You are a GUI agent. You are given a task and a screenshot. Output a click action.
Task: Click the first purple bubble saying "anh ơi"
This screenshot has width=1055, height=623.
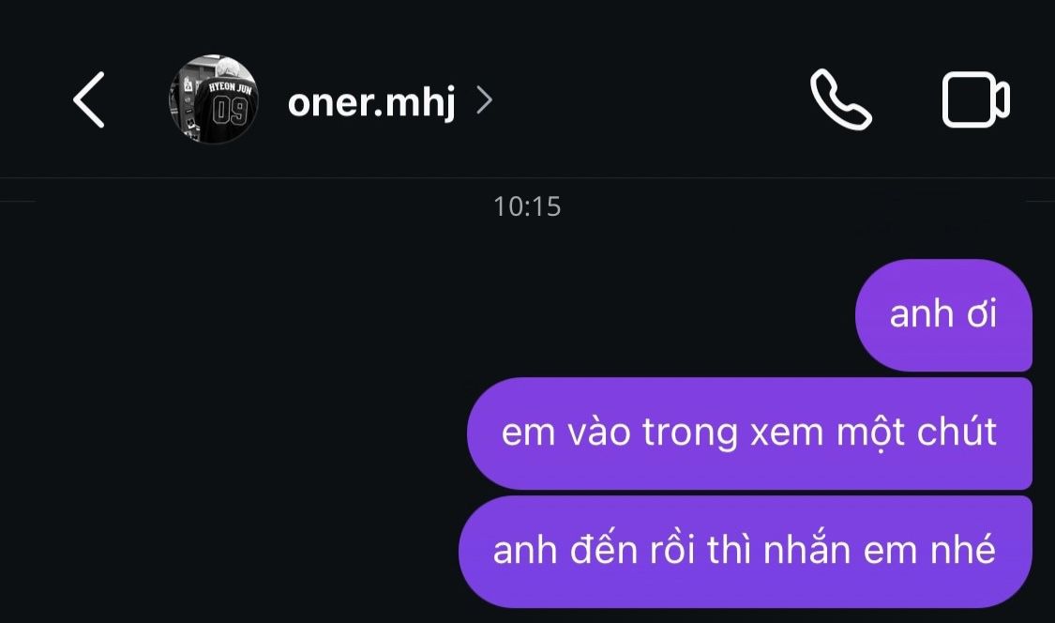(x=943, y=314)
